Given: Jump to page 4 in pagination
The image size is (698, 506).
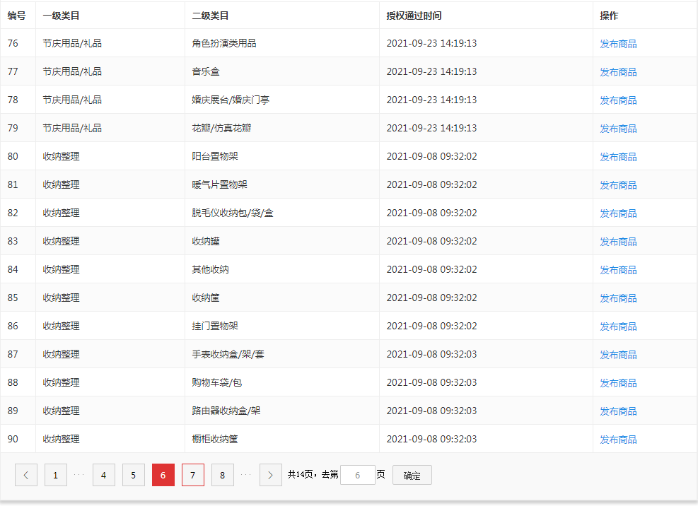Looking at the screenshot, I should coord(104,475).
